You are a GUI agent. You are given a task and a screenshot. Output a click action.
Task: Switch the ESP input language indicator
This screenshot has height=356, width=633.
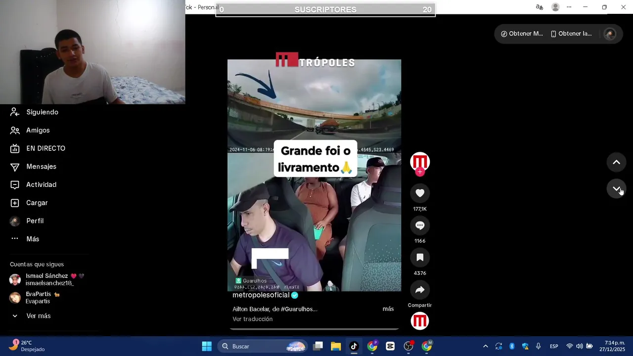(x=554, y=346)
